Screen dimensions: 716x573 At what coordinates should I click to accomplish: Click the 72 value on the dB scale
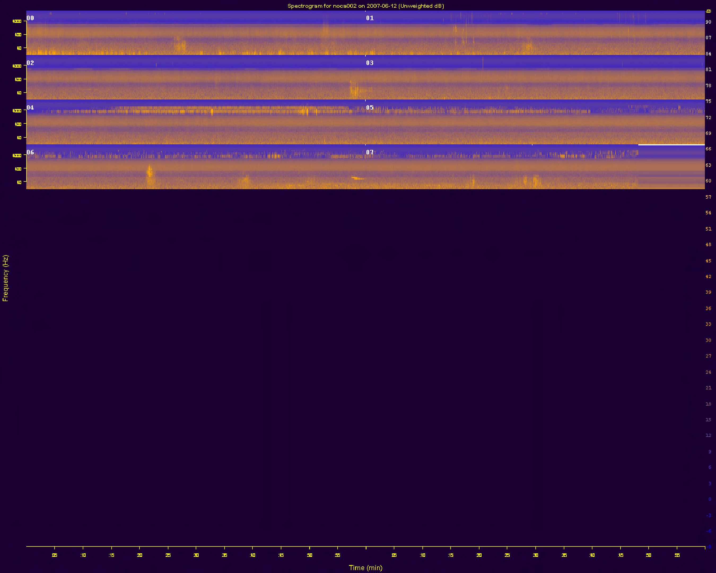point(708,117)
